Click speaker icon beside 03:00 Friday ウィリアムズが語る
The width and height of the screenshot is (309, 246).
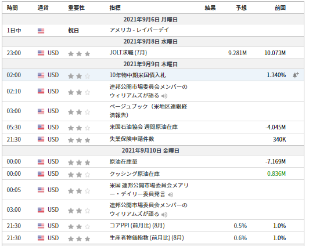click(x=164, y=214)
